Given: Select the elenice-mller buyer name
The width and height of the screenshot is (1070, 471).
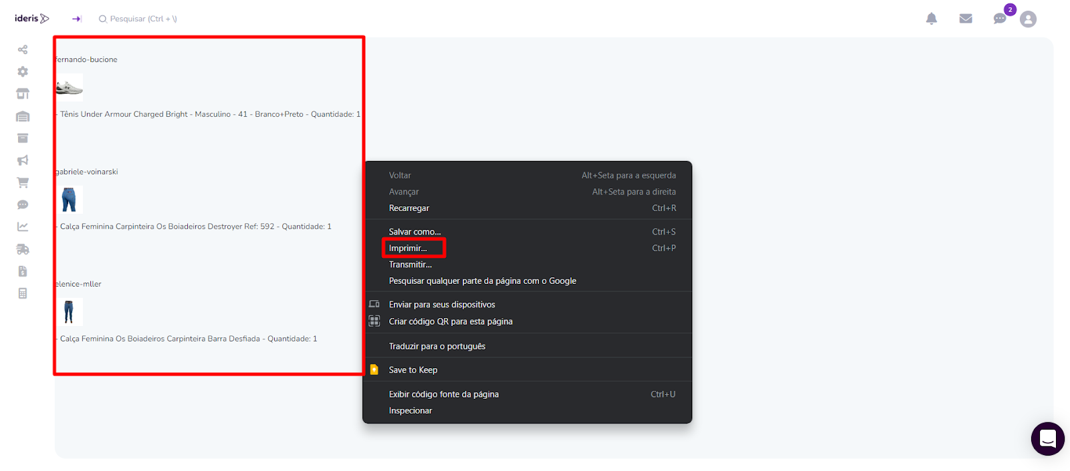Looking at the screenshot, I should pyautogui.click(x=78, y=284).
